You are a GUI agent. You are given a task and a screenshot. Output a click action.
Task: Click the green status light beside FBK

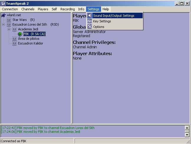click(20, 34)
